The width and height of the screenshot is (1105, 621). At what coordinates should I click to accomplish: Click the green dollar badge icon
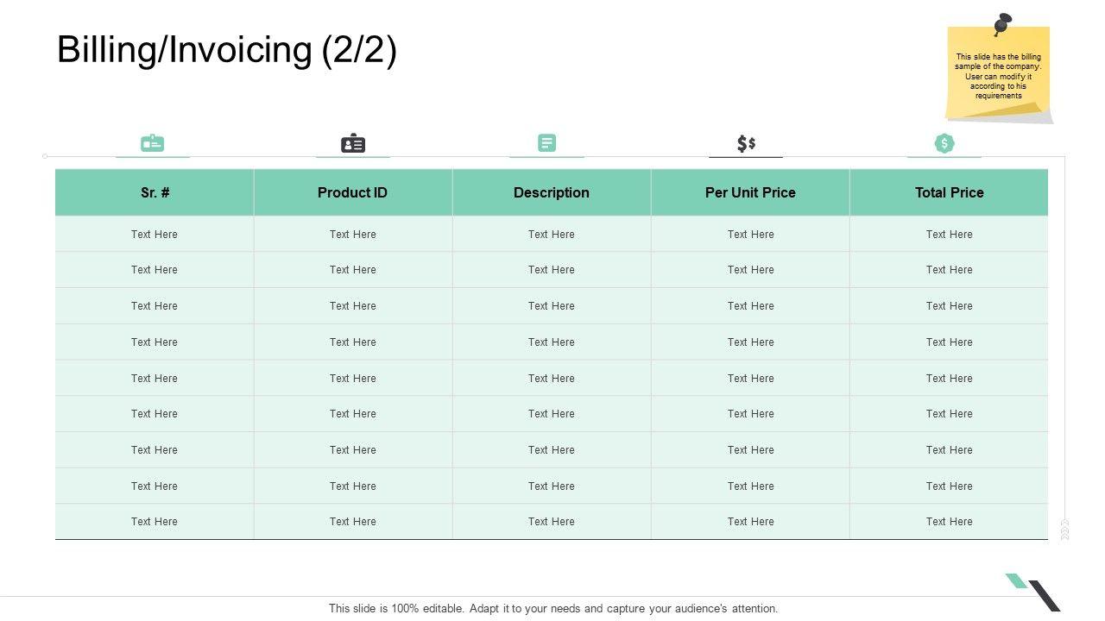point(944,143)
